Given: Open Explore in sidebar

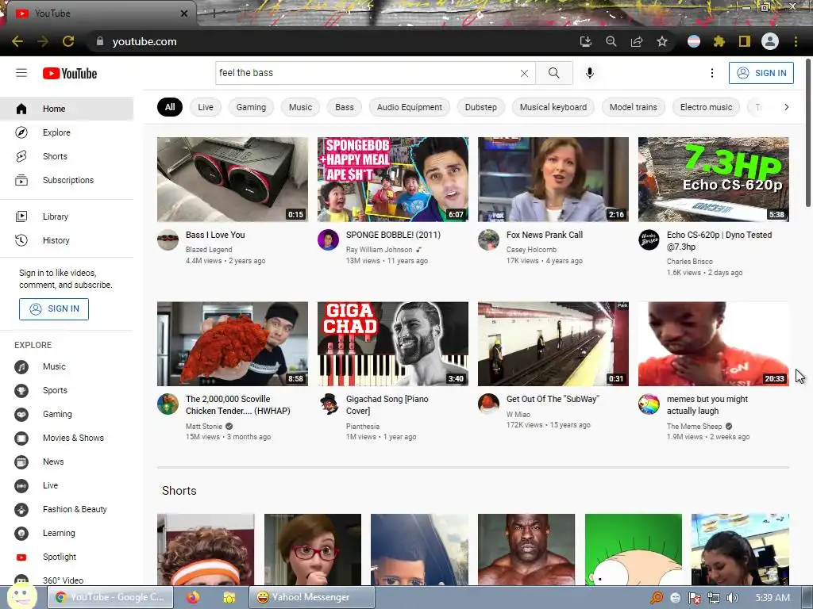Looking at the screenshot, I should click(67, 132).
